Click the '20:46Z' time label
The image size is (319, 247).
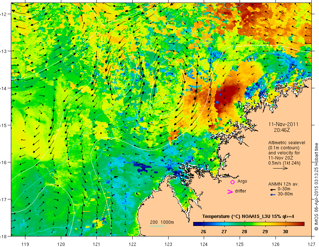[282, 130]
